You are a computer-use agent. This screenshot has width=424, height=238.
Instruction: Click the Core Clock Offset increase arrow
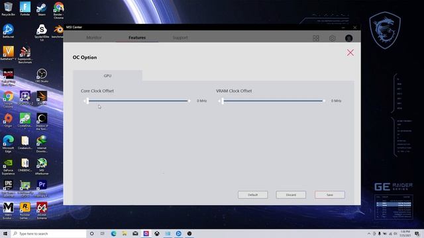click(189, 101)
